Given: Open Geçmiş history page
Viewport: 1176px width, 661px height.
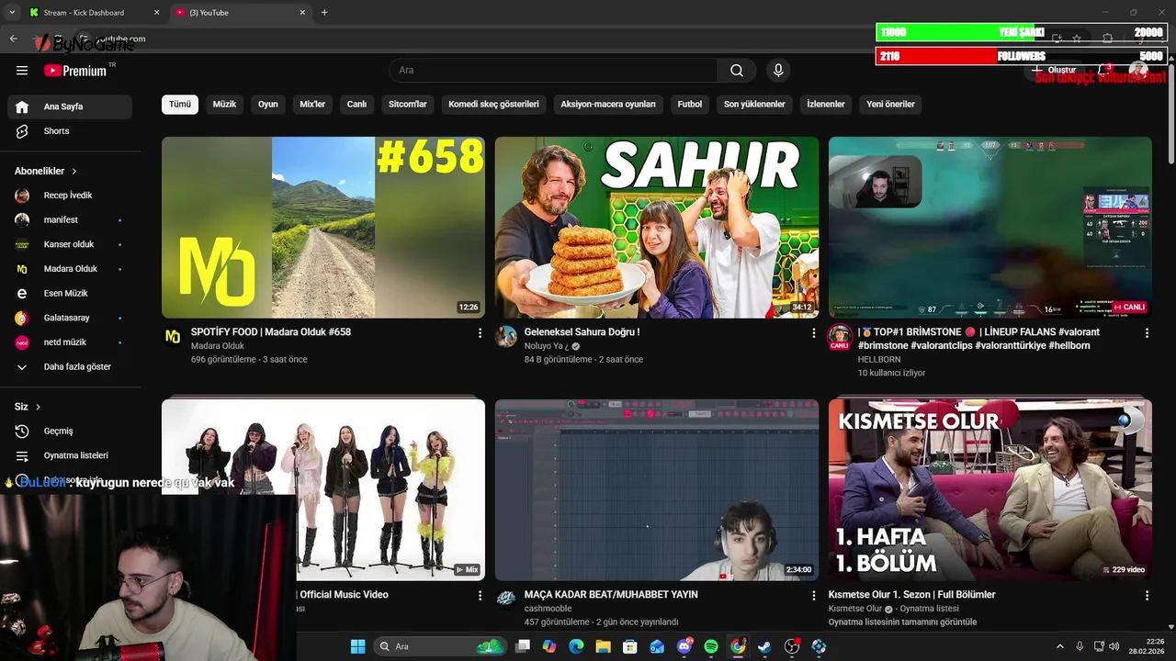Looking at the screenshot, I should pyautogui.click(x=70, y=431).
